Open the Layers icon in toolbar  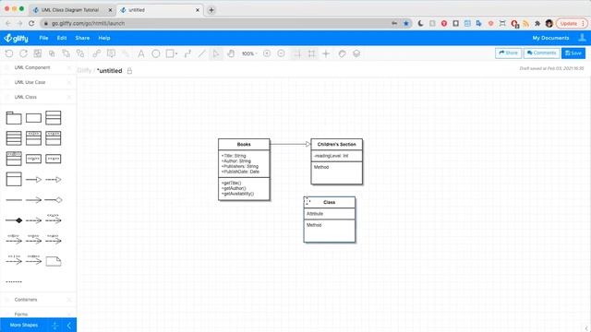point(356,53)
